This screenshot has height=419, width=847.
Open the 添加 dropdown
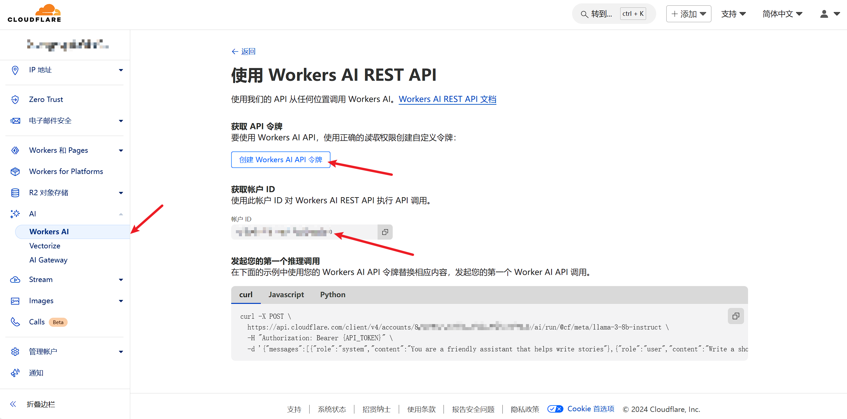click(x=689, y=14)
